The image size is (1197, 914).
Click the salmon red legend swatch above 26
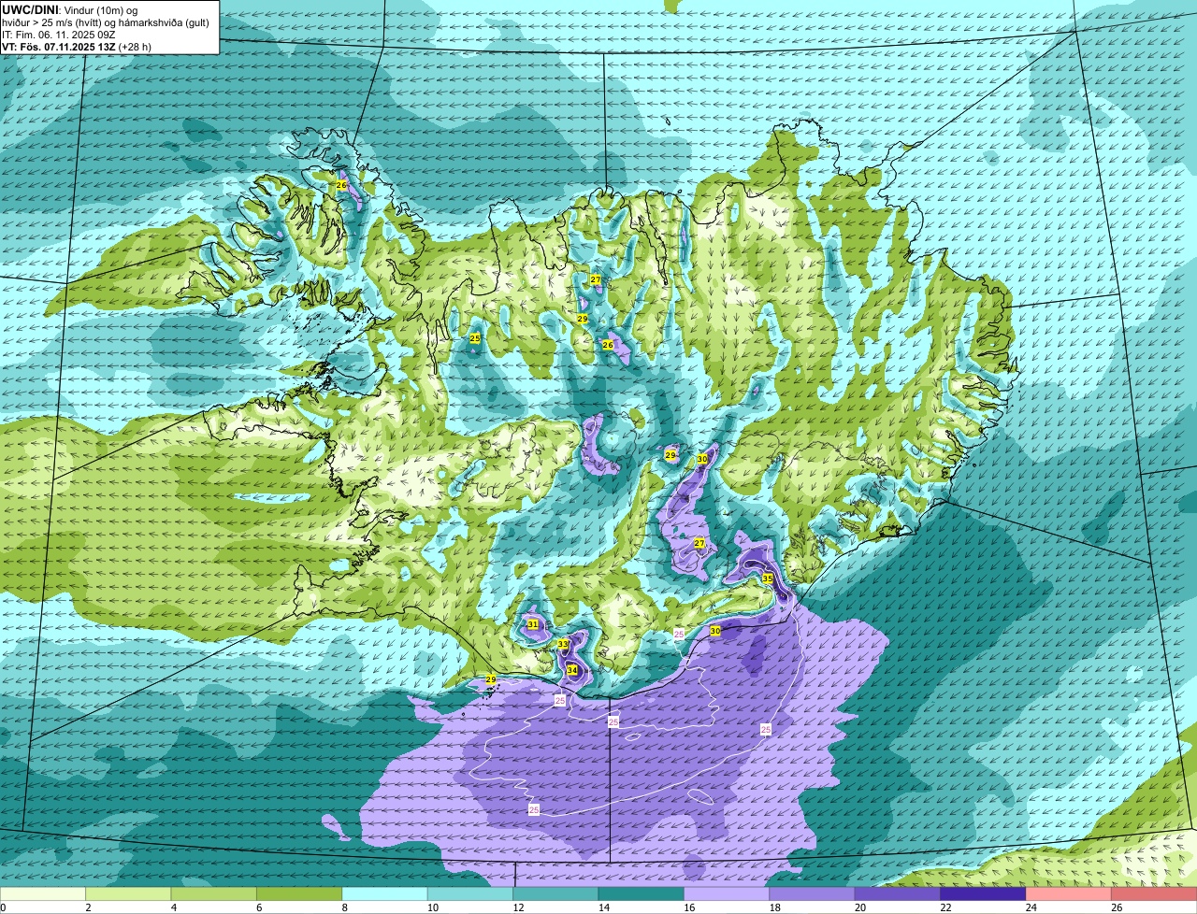pyautogui.click(x=1155, y=893)
